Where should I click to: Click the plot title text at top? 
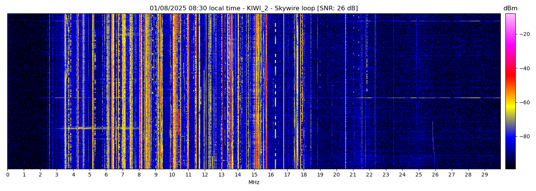pyautogui.click(x=253, y=8)
